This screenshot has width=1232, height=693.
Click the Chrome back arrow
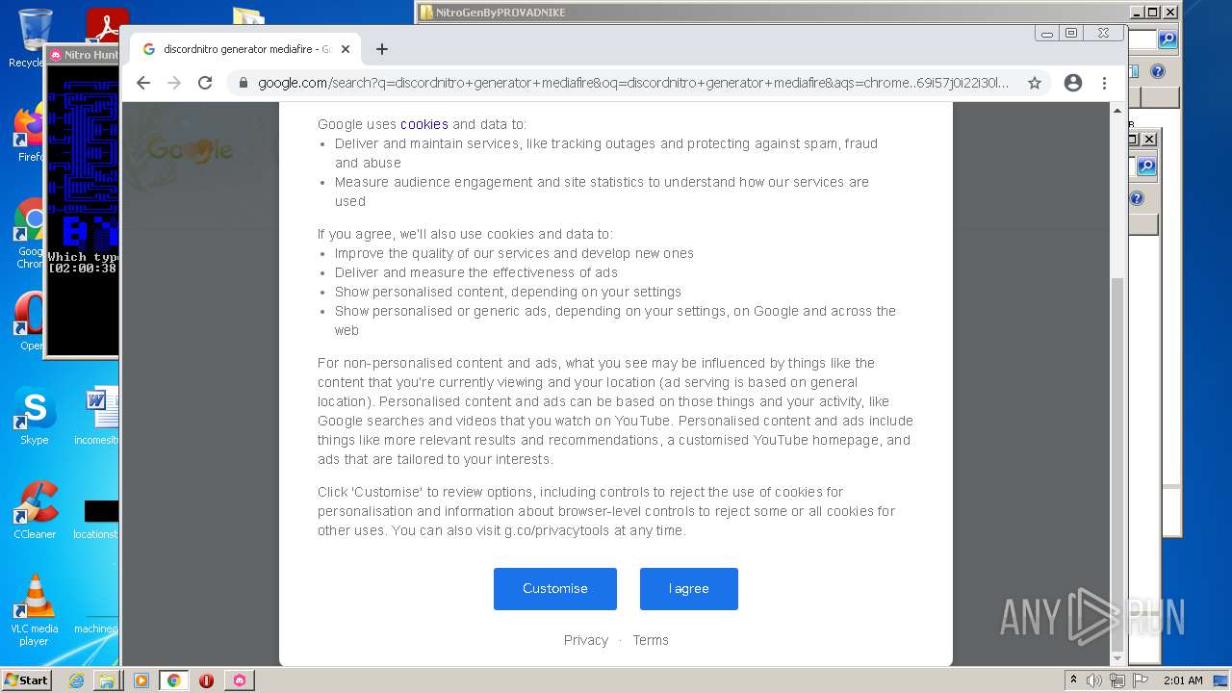pos(143,83)
